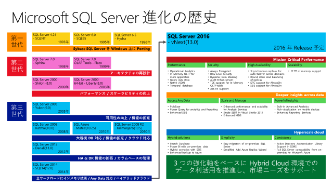The width and height of the screenshot is (333, 187).
Task: Select the SQL Server 4.21 SQLNT tile
Action: click(51, 38)
